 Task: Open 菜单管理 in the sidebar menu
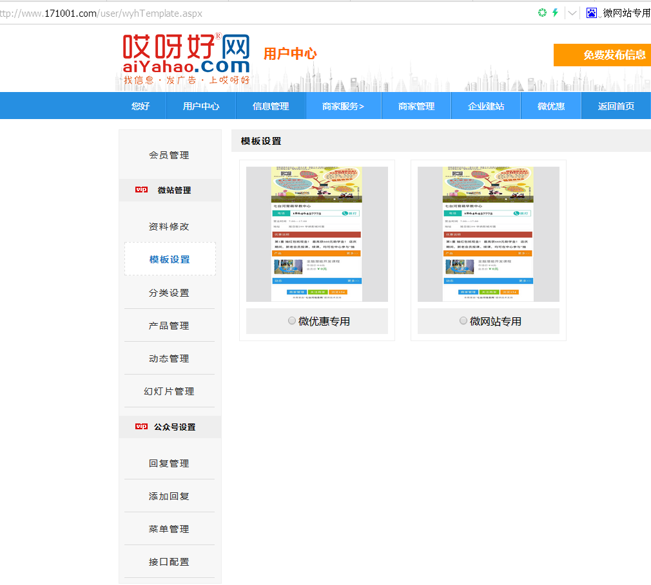click(x=170, y=529)
